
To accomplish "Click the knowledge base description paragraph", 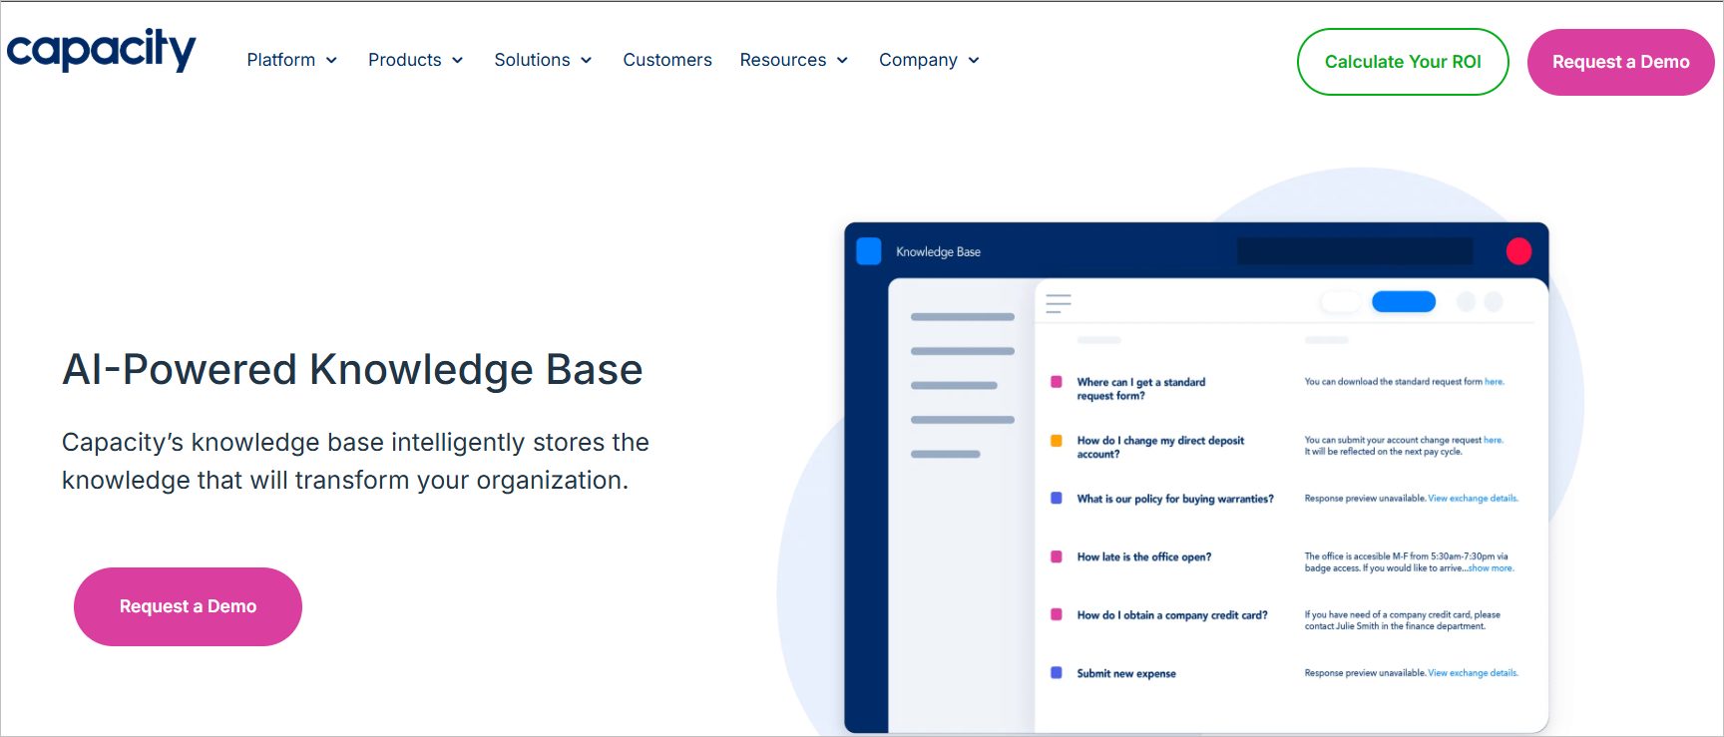I will tap(355, 461).
